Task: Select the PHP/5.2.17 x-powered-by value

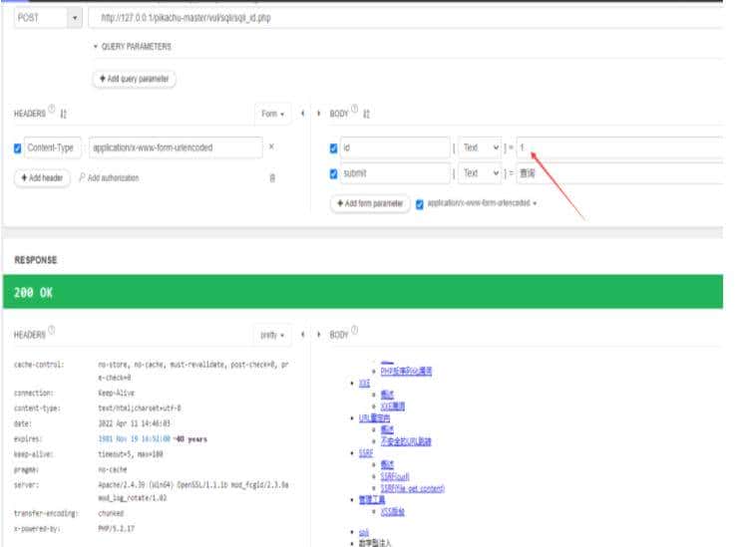Action: click(x=116, y=529)
